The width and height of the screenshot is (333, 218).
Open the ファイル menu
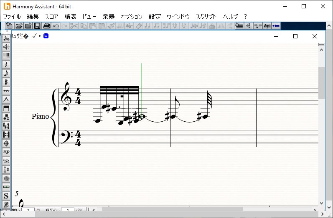tap(12, 17)
